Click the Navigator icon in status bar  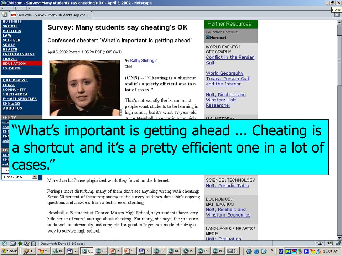5,244
